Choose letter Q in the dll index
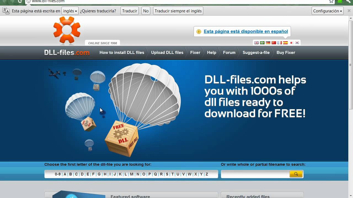353x198 pixels. pyautogui.click(x=156, y=174)
